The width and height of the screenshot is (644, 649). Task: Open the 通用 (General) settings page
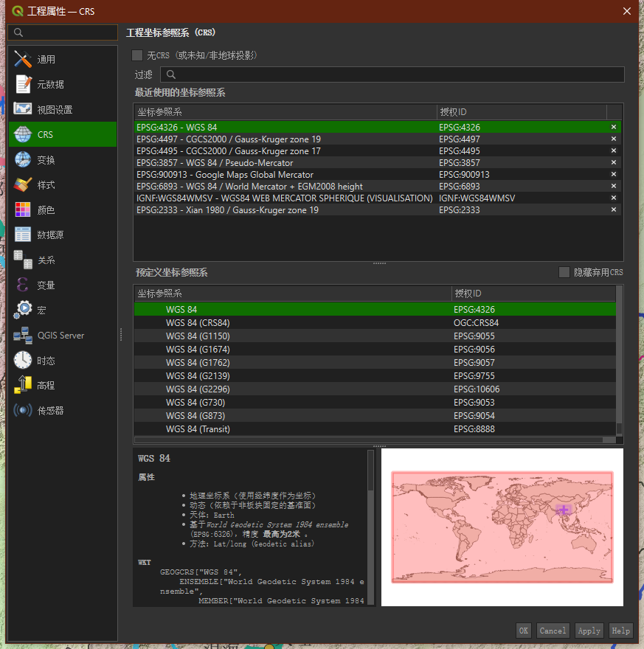pyautogui.click(x=46, y=60)
